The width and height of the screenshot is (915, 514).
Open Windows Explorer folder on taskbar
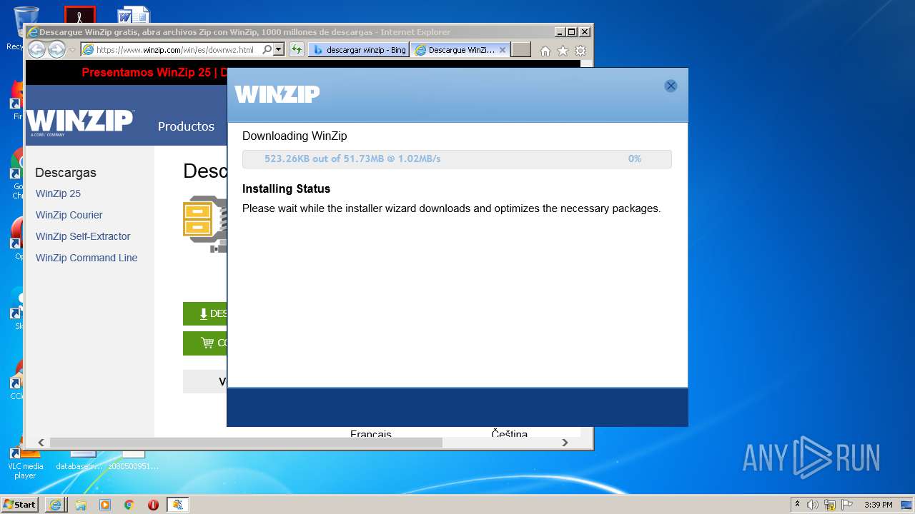(81, 505)
